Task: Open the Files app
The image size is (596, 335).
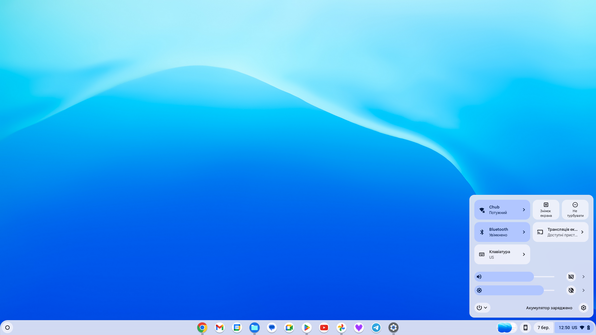Action: coord(254,328)
